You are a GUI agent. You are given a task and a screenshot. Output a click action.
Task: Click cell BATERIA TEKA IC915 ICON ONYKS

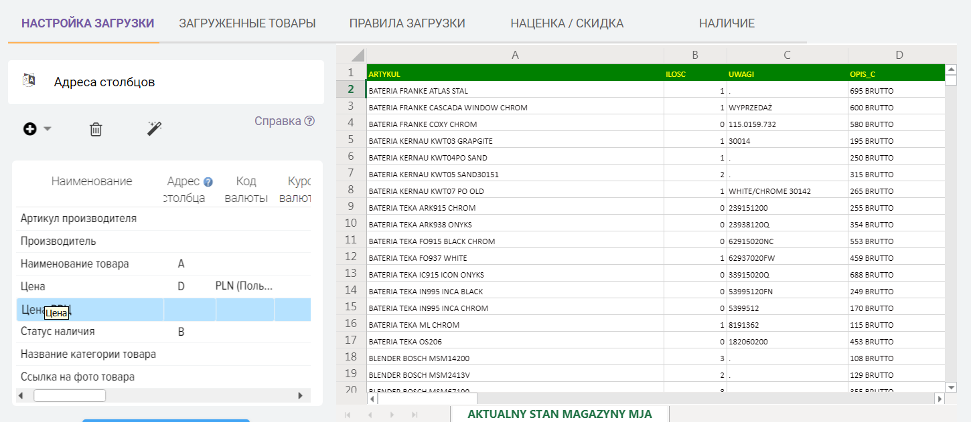coord(515,275)
